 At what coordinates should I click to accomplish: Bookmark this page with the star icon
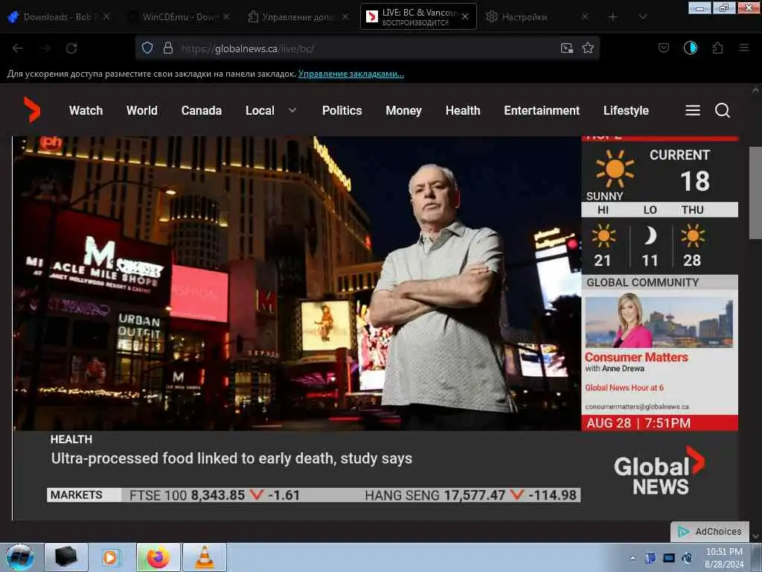588,48
